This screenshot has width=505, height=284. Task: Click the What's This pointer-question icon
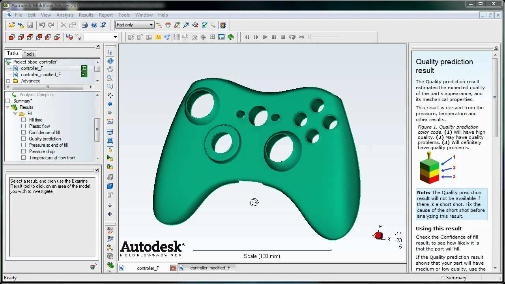point(103,25)
